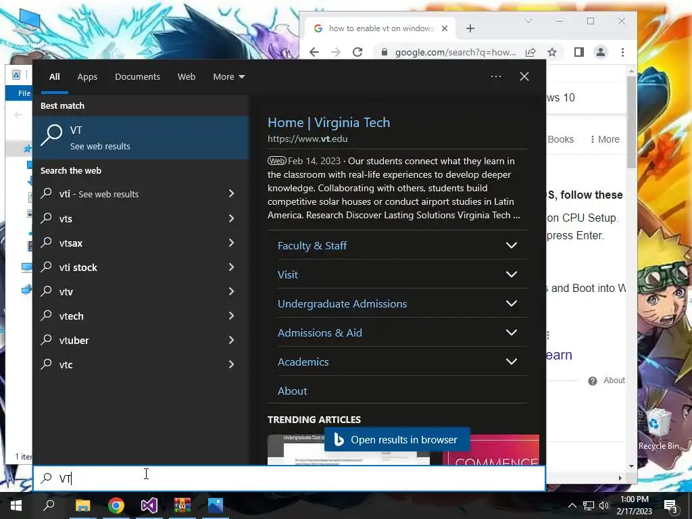This screenshot has width=692, height=519.
Task: Expand the 'vtc' suggestion arrow
Action: pyautogui.click(x=231, y=364)
